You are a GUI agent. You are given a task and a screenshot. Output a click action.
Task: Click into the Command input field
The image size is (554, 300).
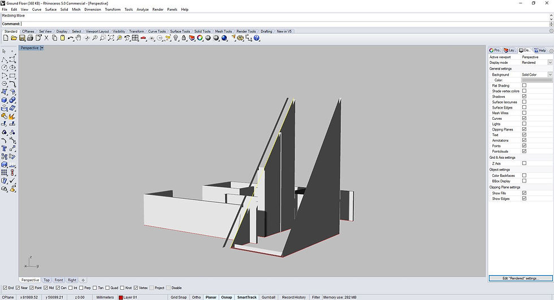[x=284, y=24]
